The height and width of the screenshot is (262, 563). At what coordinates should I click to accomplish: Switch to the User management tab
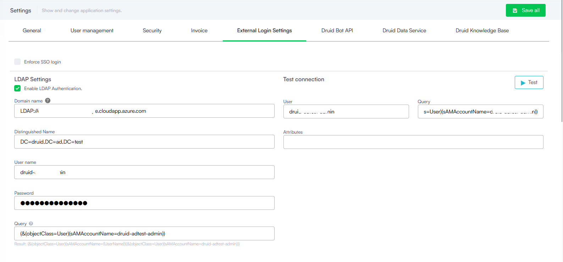tap(92, 30)
